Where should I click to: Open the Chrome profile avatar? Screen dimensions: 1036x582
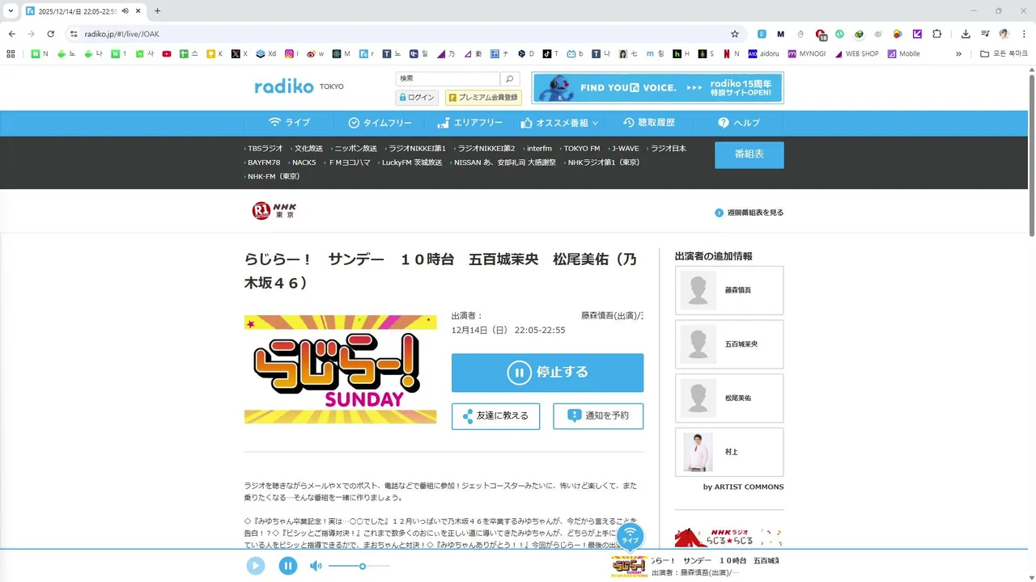[1004, 34]
